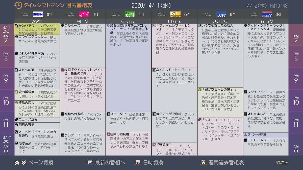Select the WWN channel name header
This screenshot has height=170, width=303.
(x=37, y=21)
